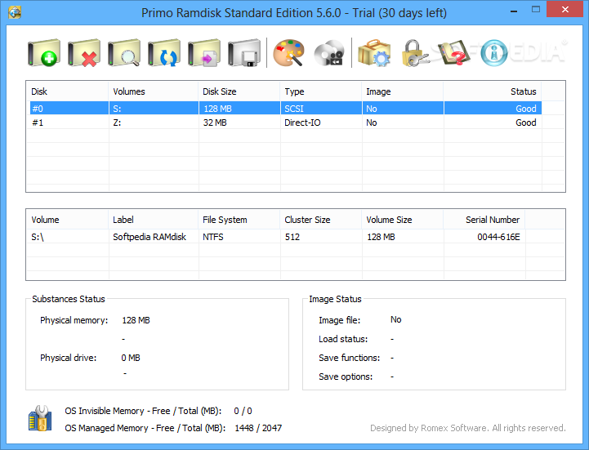Click the memory management wrench icon
Viewport: 589px width, 450px height.
(x=40, y=418)
